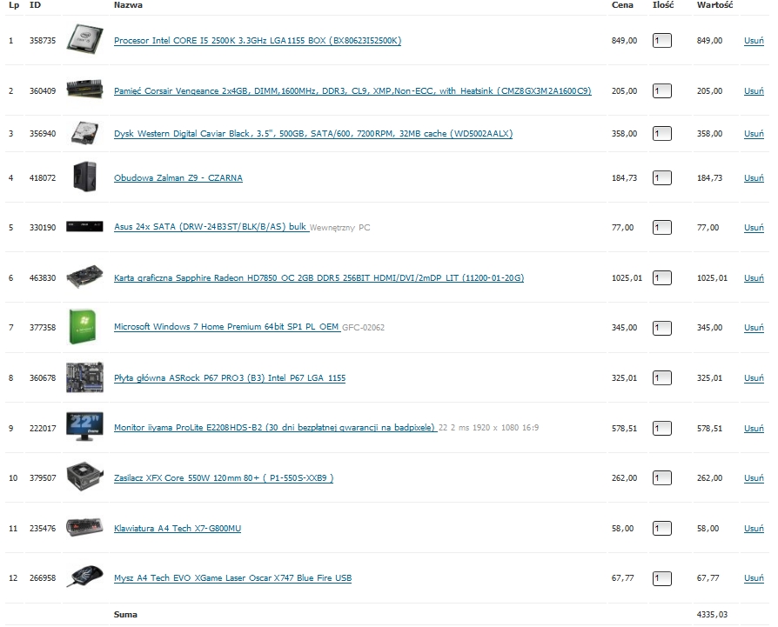
Task: Click the Western Digital hard drive thumbnail
Action: click(x=84, y=133)
